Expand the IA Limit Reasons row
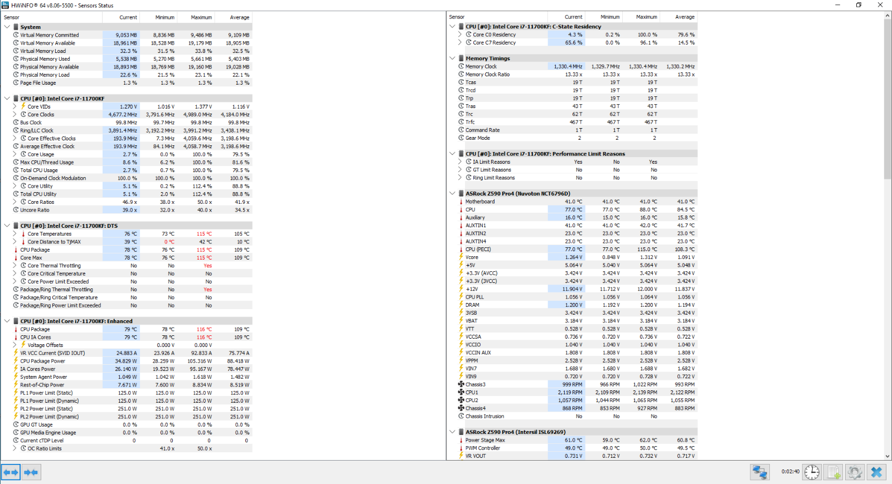Image resolution: width=892 pixels, height=484 pixels. [x=460, y=162]
